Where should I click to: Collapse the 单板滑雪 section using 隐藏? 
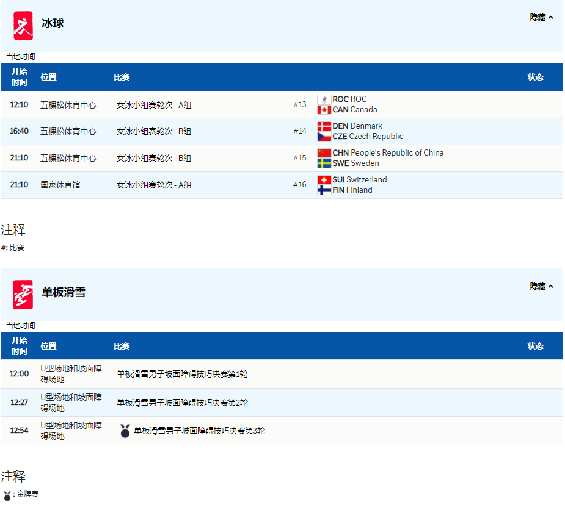point(541,287)
